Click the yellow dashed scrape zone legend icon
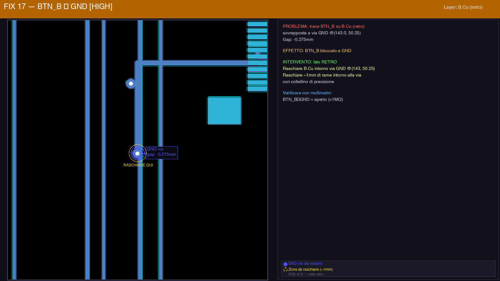Screen dimensions: 500x281 pyautogui.click(x=285, y=270)
